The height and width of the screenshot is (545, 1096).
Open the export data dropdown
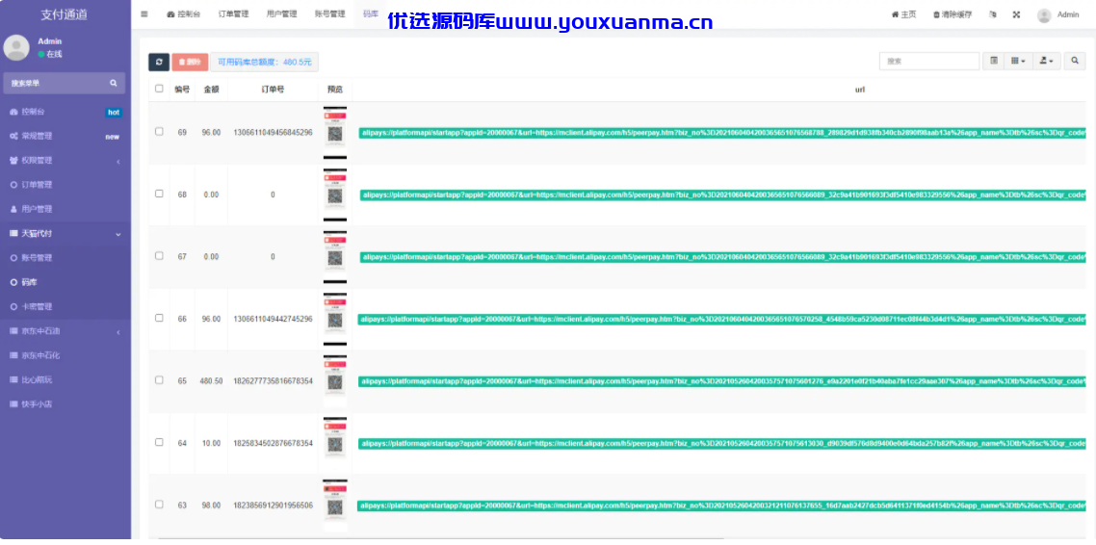coord(1046,62)
